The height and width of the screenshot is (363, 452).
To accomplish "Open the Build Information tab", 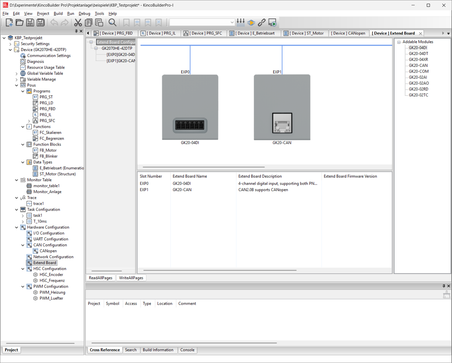I will (158, 350).
